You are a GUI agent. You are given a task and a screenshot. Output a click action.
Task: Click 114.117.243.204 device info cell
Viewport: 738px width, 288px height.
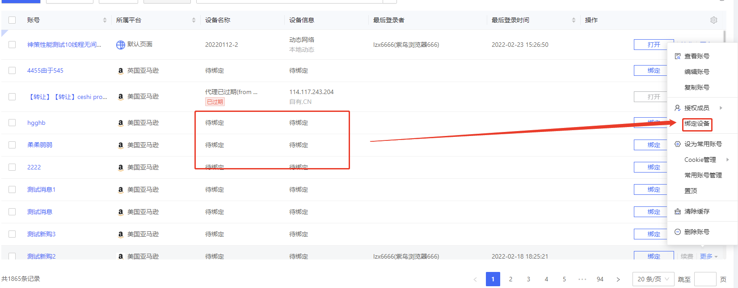(312, 92)
